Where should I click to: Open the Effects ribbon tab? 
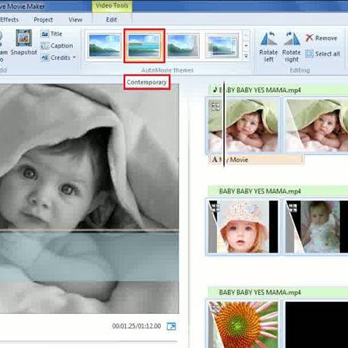point(9,19)
